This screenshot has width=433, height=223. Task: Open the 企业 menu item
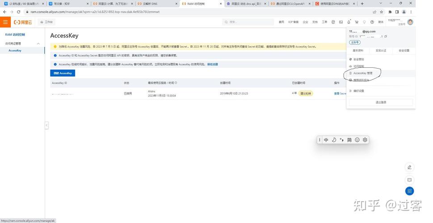[305, 22]
